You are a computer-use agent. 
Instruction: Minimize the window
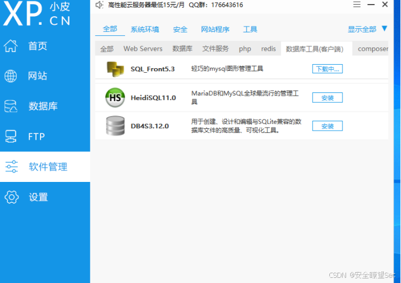click(x=371, y=5)
